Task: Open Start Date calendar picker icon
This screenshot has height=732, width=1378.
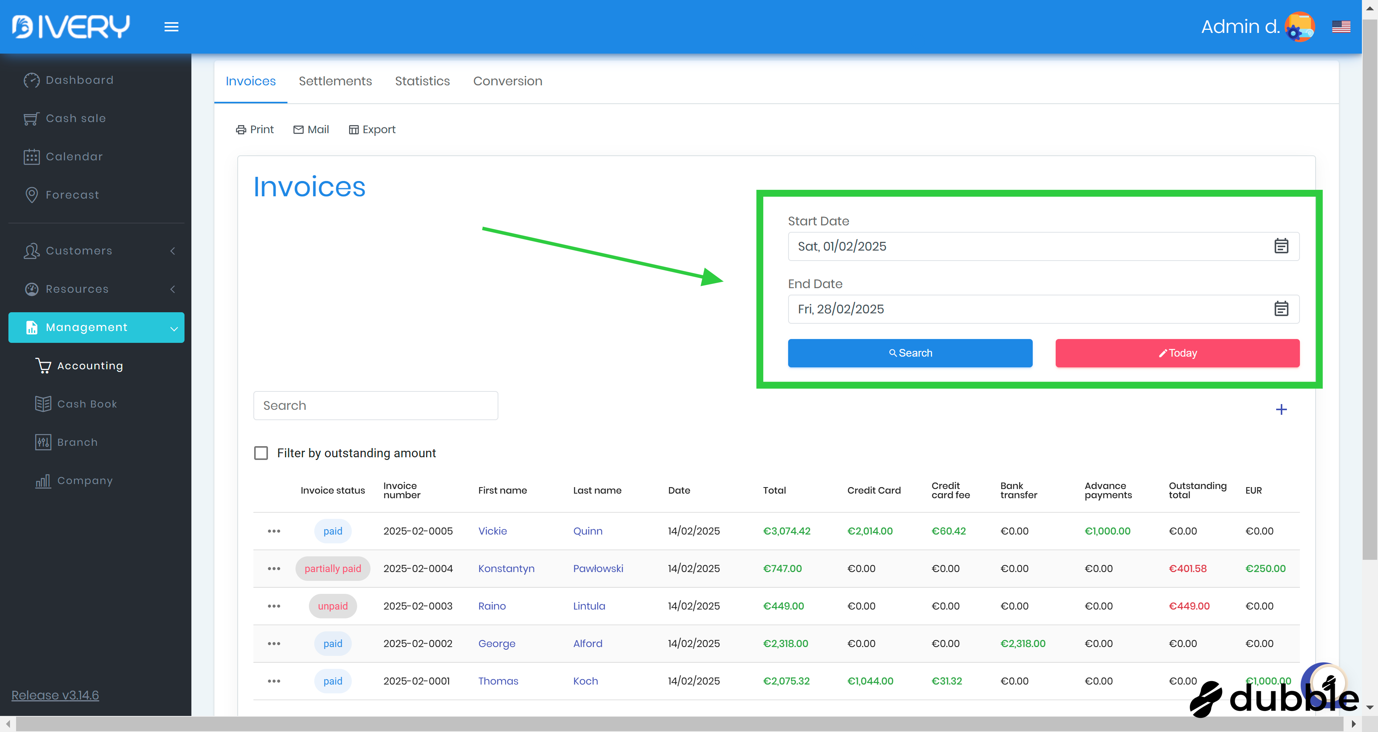Action: pos(1281,246)
